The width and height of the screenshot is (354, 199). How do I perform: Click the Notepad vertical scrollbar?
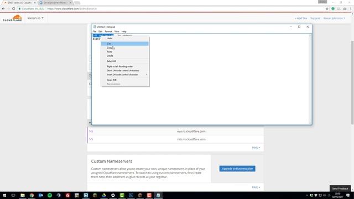tap(310, 79)
